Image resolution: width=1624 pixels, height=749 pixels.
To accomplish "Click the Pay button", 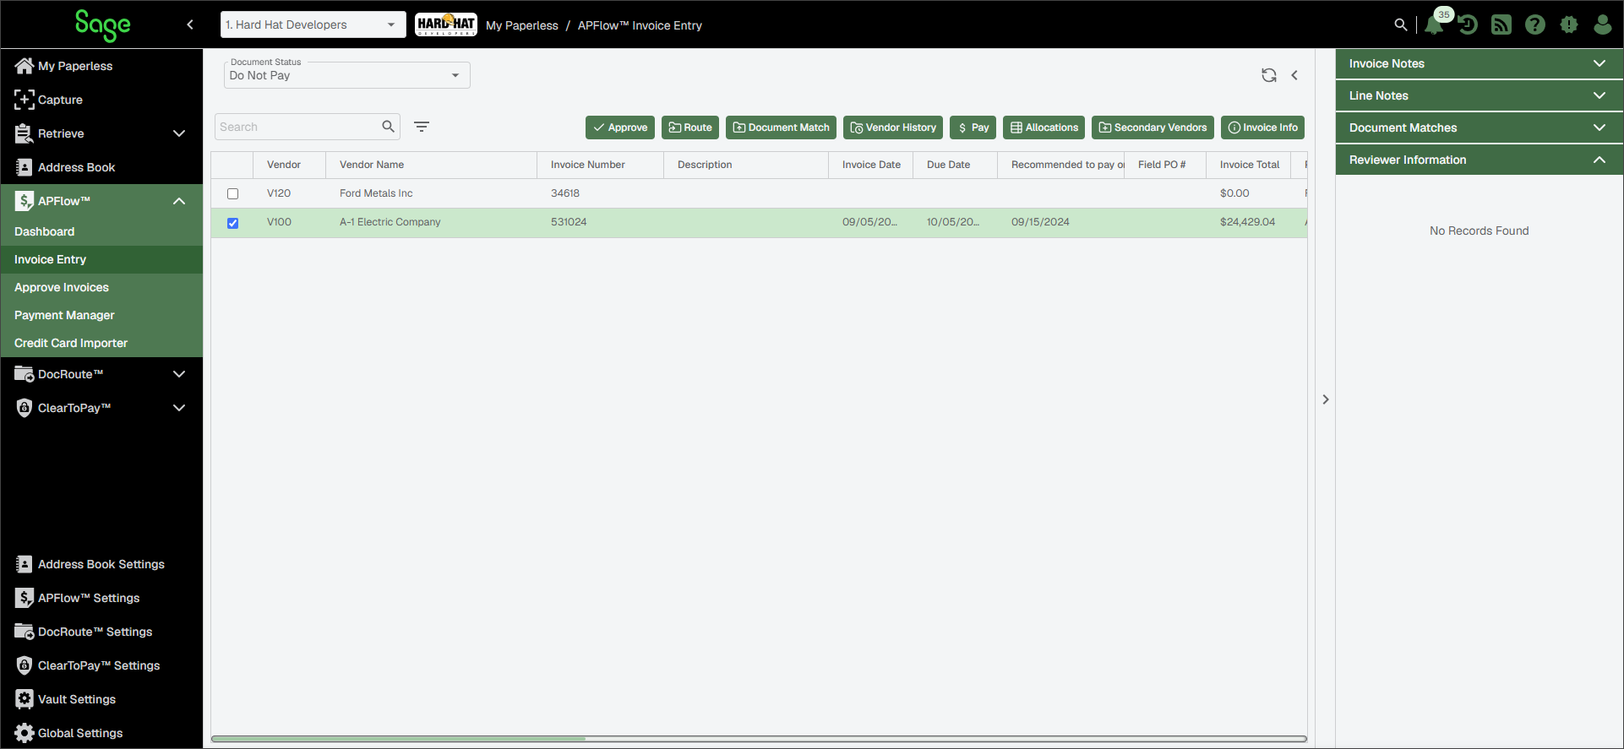I will (x=973, y=128).
